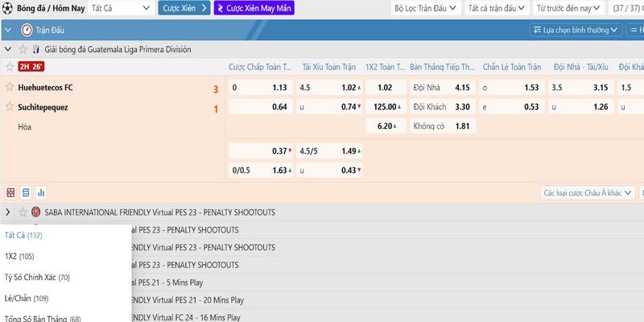Image resolution: width=644 pixels, height=322 pixels.
Task: Open the red score grid icon
Action: [10, 193]
